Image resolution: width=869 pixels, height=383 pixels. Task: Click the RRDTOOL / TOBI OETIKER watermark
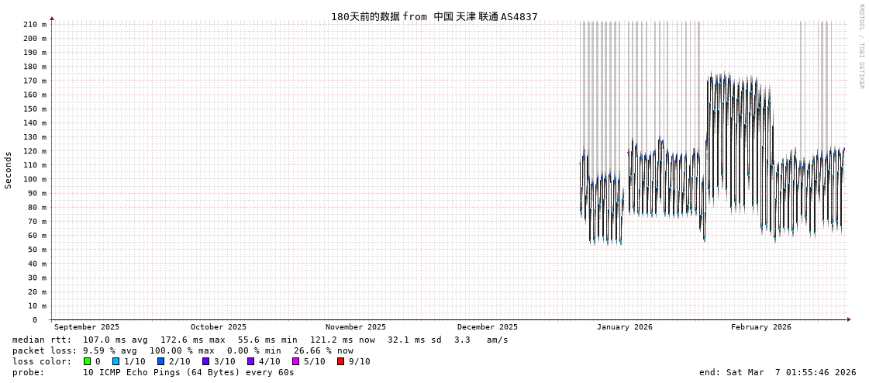click(x=860, y=47)
